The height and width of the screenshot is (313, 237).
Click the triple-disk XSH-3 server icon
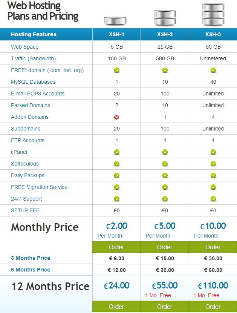click(213, 14)
